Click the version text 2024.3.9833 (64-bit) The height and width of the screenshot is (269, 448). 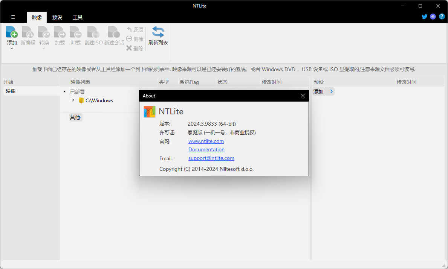(x=212, y=124)
